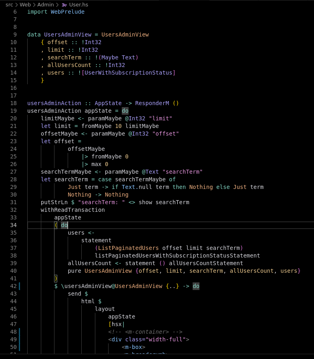This screenshot has height=359, width=314.
Task: Click the searchTerm record field on line 12
Action: click(x=64, y=57)
